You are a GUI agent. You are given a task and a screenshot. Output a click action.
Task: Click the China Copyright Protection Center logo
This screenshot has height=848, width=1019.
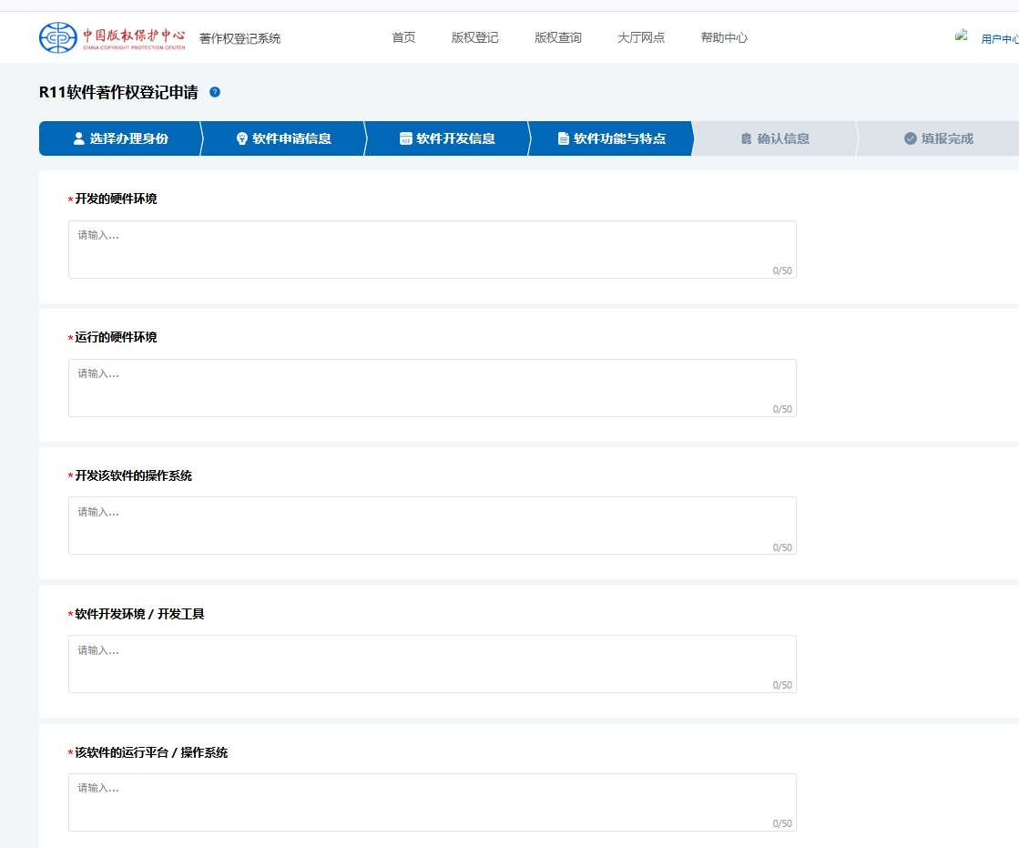[112, 37]
